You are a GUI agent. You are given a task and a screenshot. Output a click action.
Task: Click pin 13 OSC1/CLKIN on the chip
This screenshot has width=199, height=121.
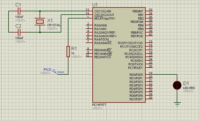pos(89,11)
